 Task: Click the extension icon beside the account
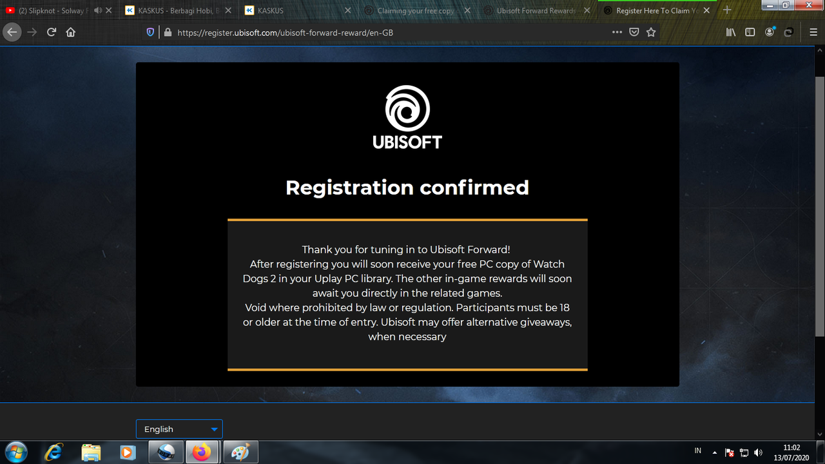tap(788, 32)
